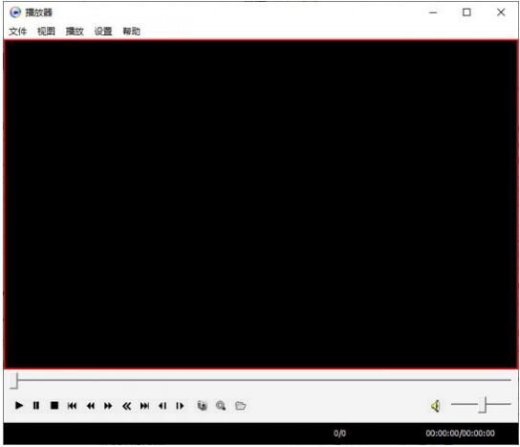520x447 pixels.
Task: Jump to previous file icon
Action: point(72,406)
